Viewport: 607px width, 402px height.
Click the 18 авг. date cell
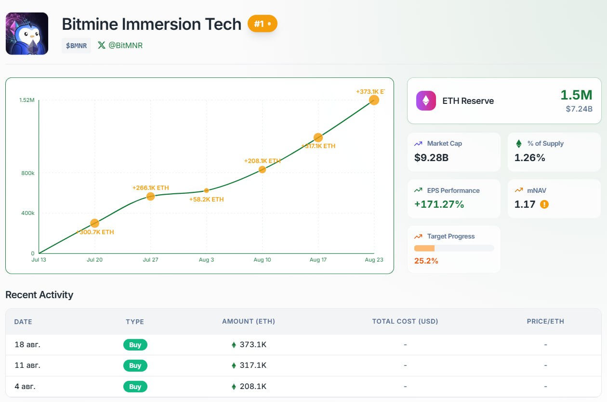[27, 345]
